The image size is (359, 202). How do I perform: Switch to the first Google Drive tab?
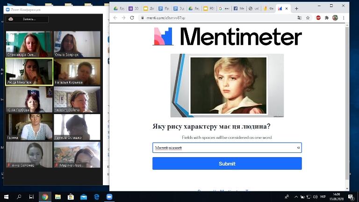click(119, 8)
